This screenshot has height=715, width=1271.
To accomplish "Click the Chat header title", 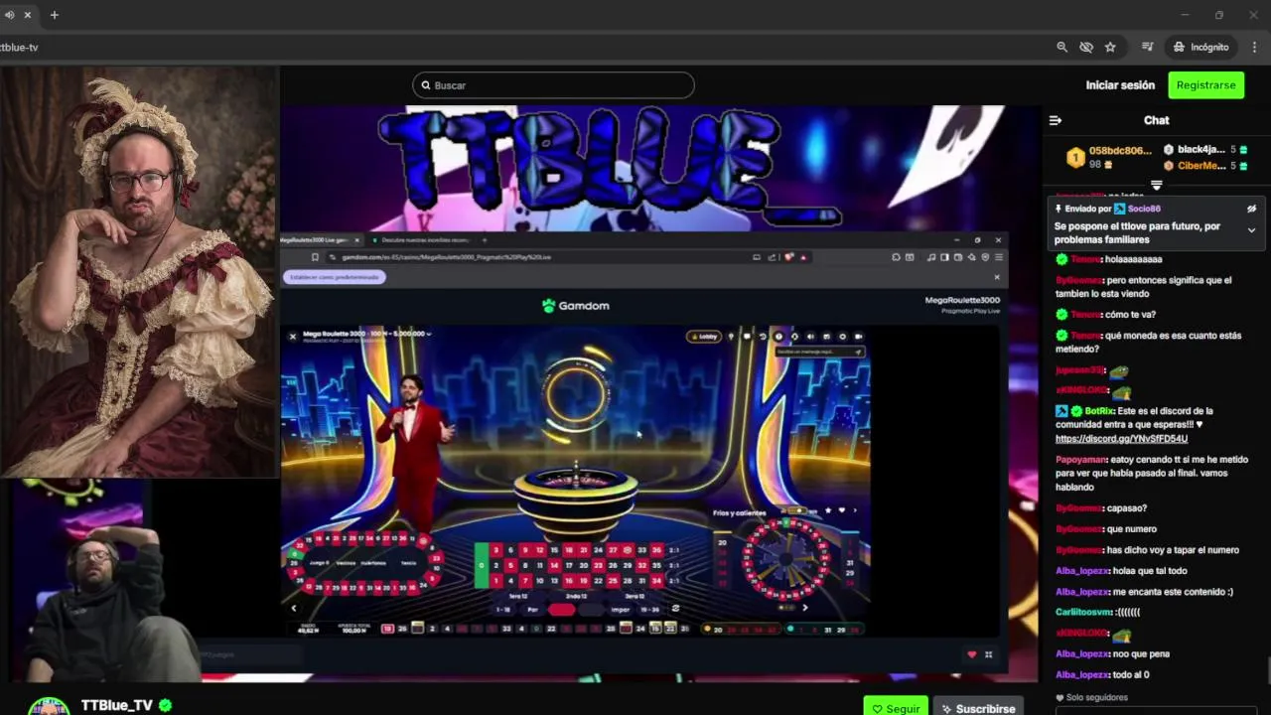I will 1156,120.
